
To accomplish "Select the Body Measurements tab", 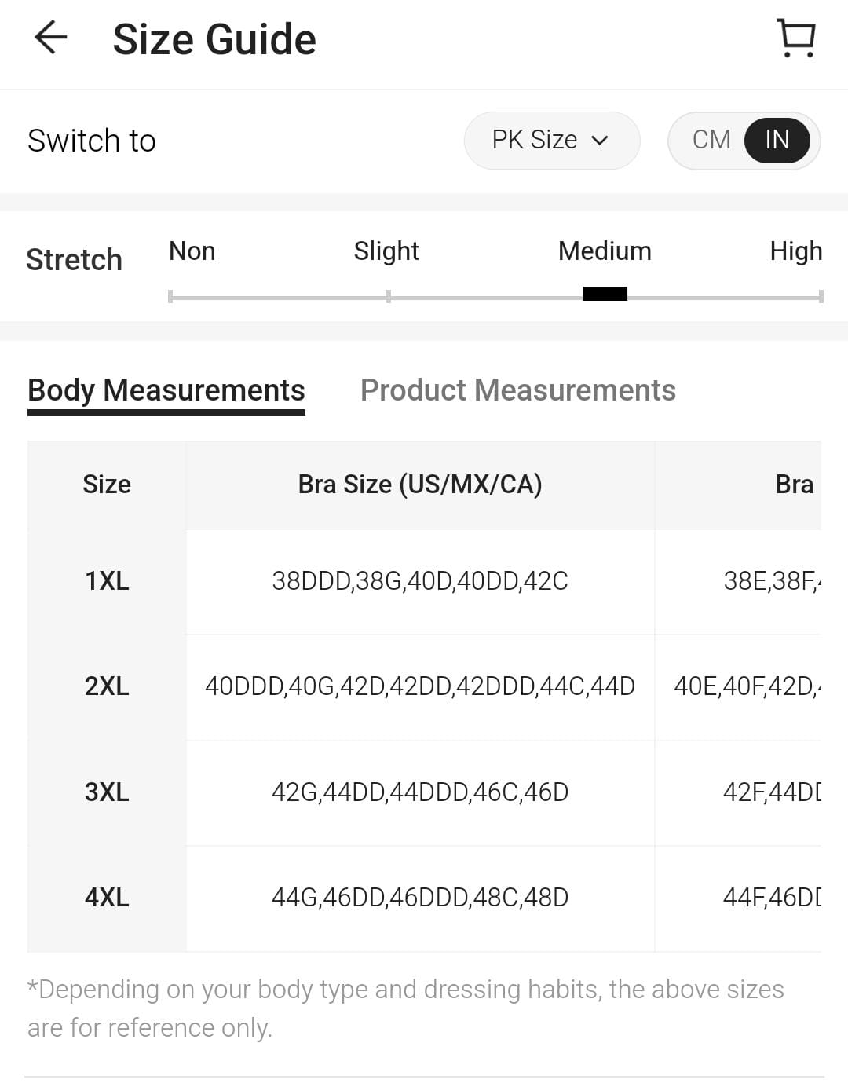I will (166, 390).
